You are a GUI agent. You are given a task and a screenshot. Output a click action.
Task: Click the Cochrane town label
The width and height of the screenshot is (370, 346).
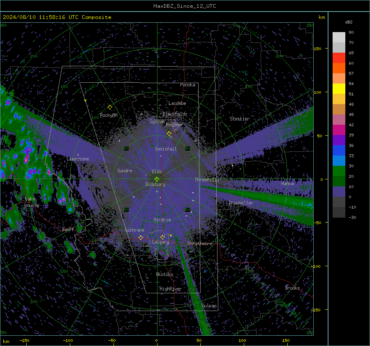(134, 230)
